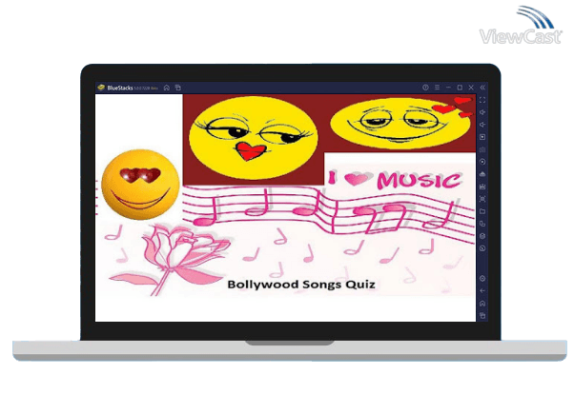Open the hamburger menu in BlueStacks title bar

tap(437, 88)
